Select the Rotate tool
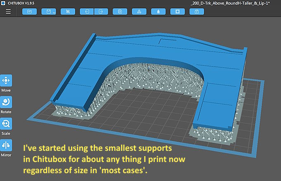281x181 pixels. click(x=6, y=102)
